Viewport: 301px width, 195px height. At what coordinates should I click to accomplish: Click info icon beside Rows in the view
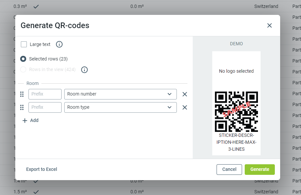click(x=84, y=70)
